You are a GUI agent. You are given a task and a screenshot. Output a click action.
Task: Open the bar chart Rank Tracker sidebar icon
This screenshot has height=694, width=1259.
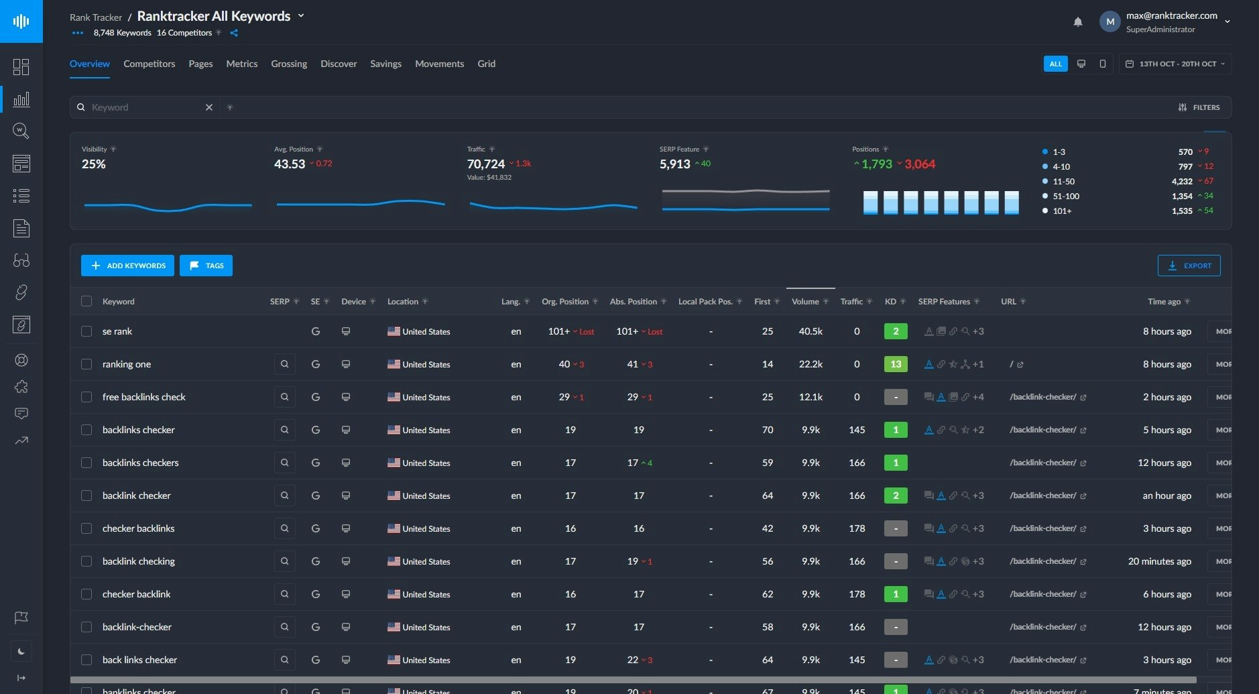(21, 99)
